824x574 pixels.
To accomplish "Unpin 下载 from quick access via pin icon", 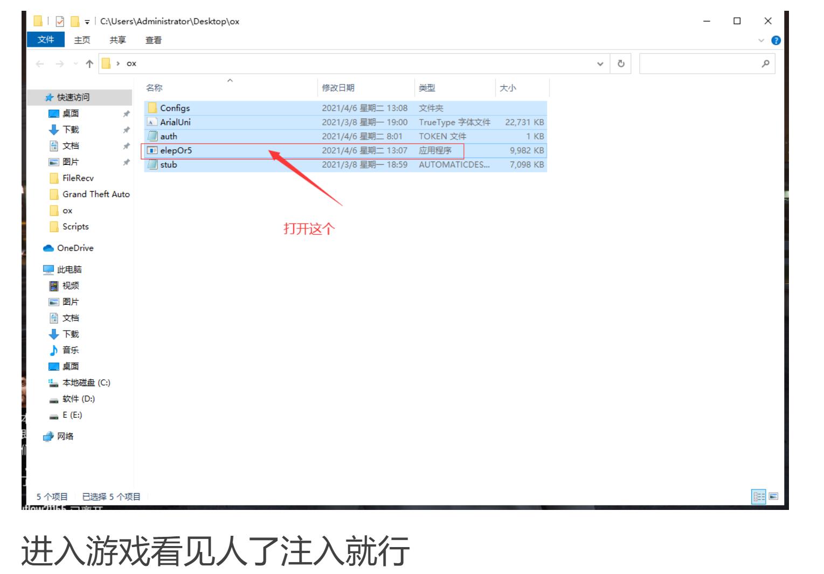I will (x=126, y=130).
